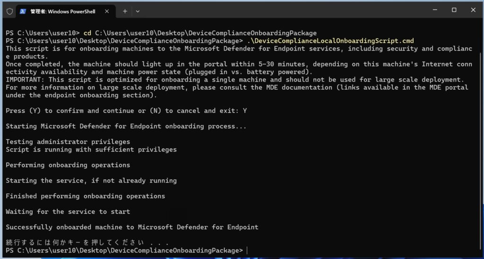The image size is (484, 259).
Task: Click the PowerShell icon on the tab
Action: (23, 11)
